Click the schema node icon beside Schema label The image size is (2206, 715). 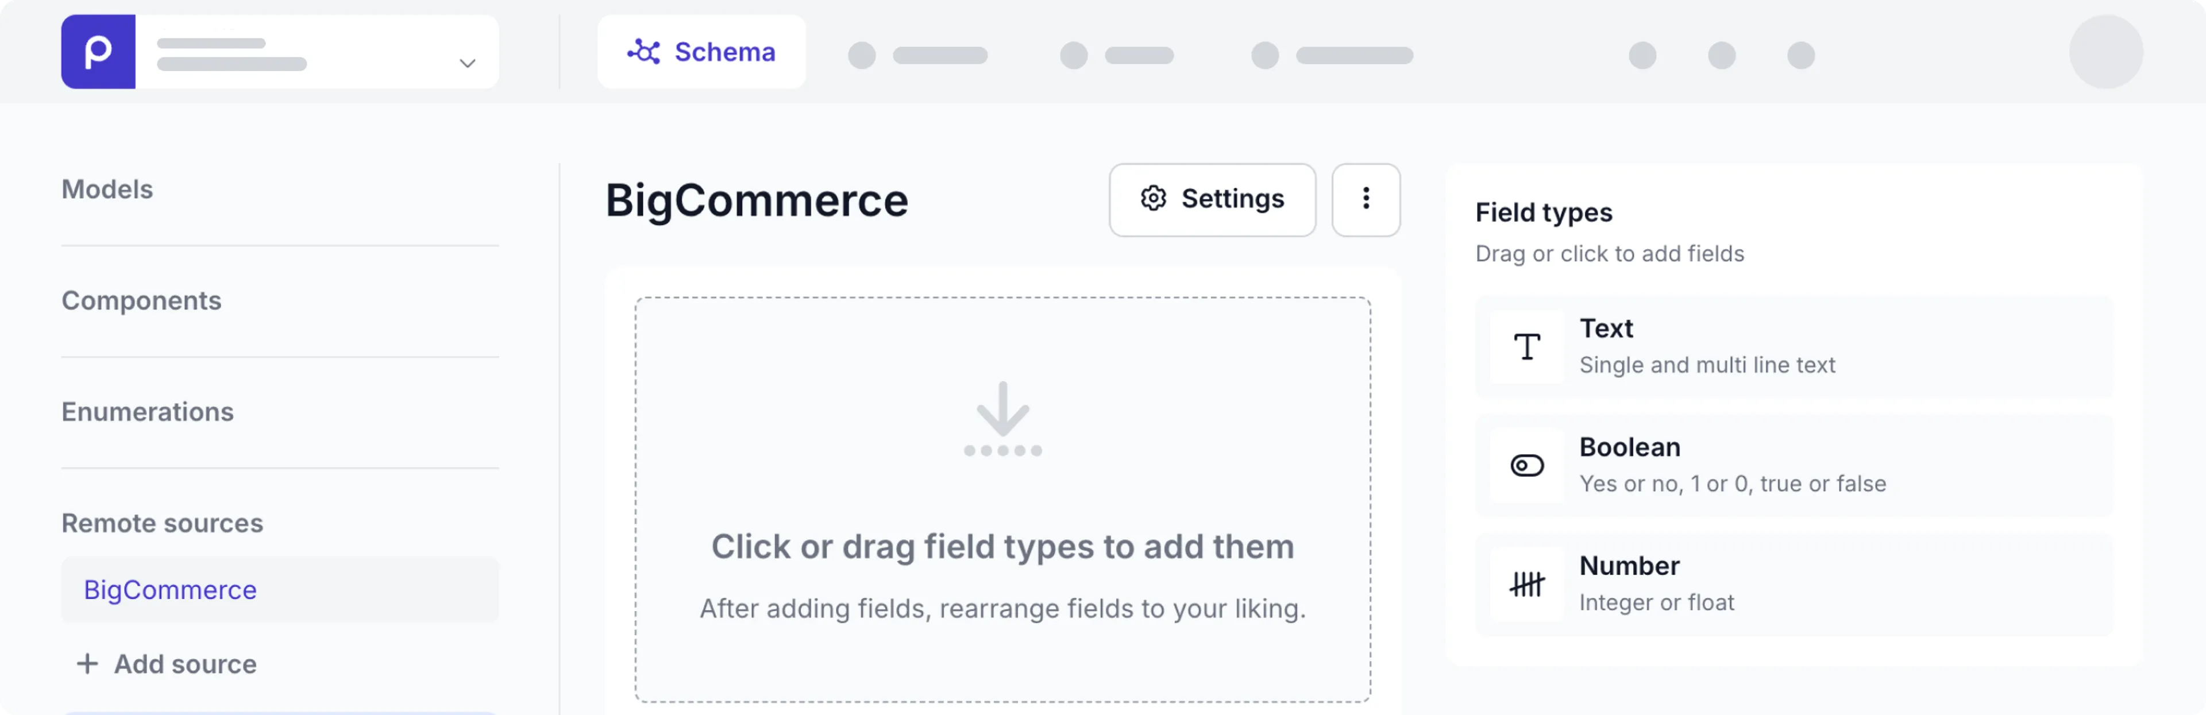click(644, 51)
